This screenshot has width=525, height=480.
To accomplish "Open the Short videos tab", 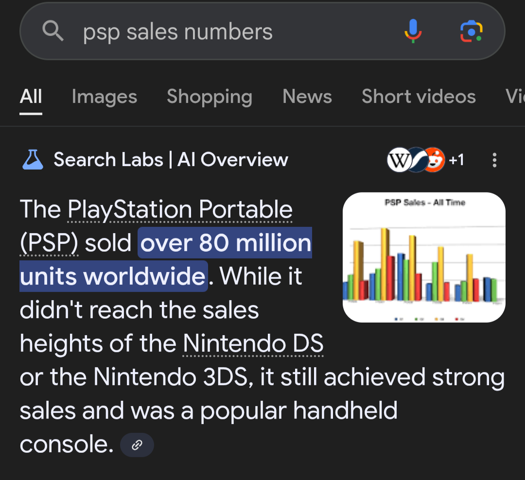I will pos(419,97).
